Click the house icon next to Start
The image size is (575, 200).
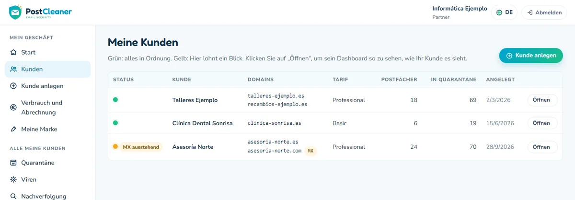click(13, 52)
